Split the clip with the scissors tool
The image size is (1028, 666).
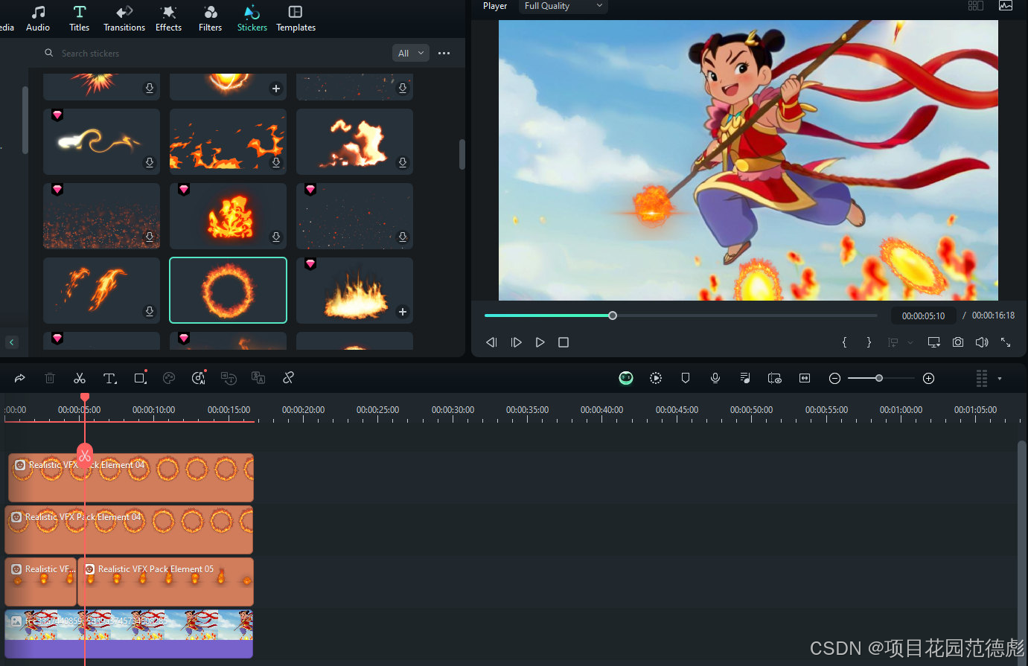pos(80,378)
